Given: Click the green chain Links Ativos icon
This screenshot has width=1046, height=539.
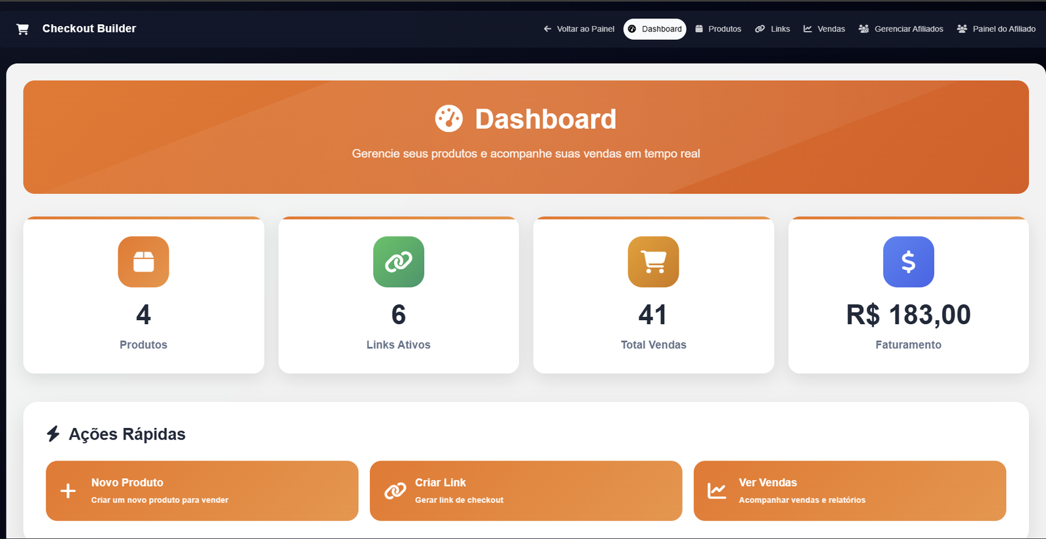Looking at the screenshot, I should coord(398,261).
